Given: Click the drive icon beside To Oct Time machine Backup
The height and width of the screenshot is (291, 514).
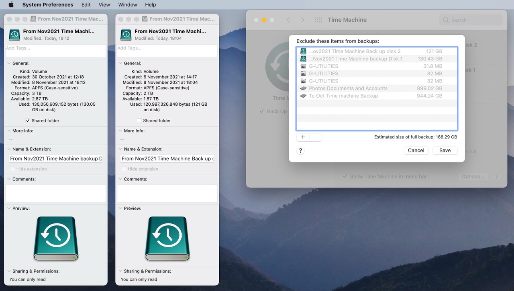Looking at the screenshot, I should [303, 96].
